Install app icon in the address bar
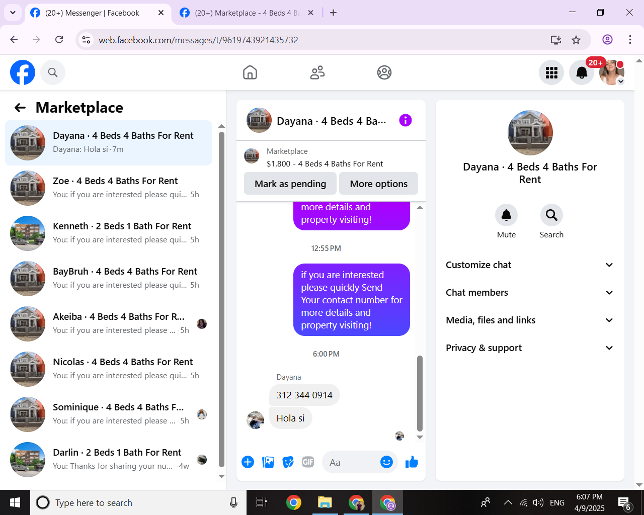644x515 pixels. pyautogui.click(x=556, y=40)
